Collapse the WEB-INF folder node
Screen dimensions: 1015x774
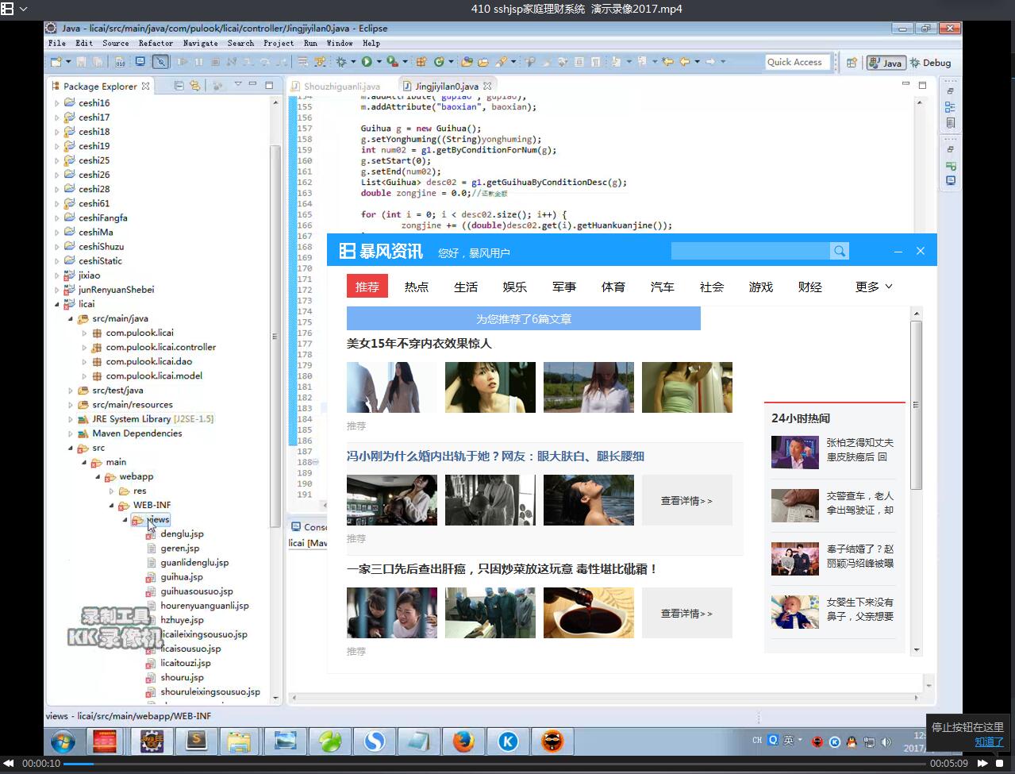point(112,505)
